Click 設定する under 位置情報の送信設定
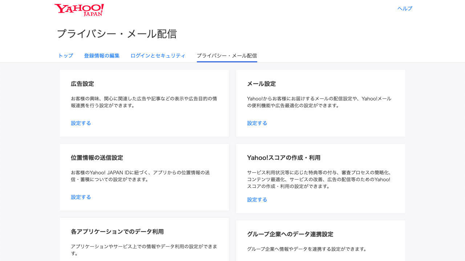465x261 pixels. (x=81, y=197)
